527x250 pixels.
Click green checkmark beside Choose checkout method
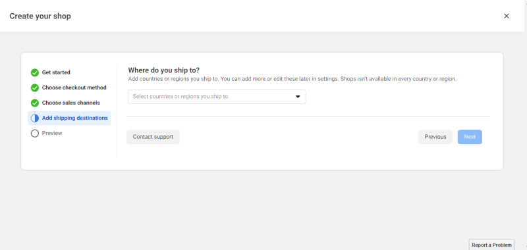pyautogui.click(x=35, y=88)
